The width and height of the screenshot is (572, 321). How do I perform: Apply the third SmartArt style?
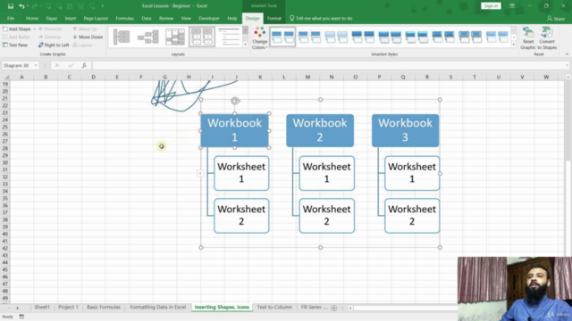(x=336, y=37)
